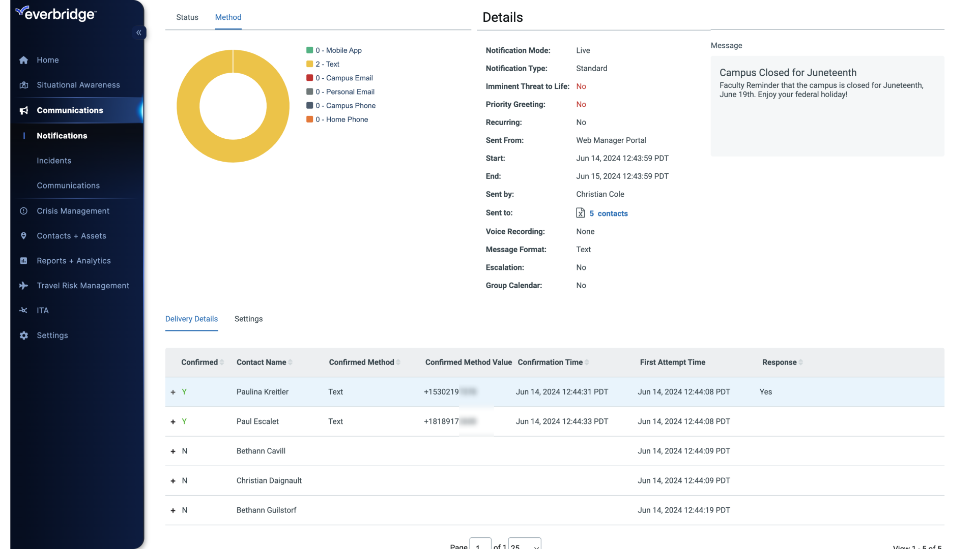The height and width of the screenshot is (549, 977).
Task: Select the Contacts + Assets pin icon
Action: point(23,235)
